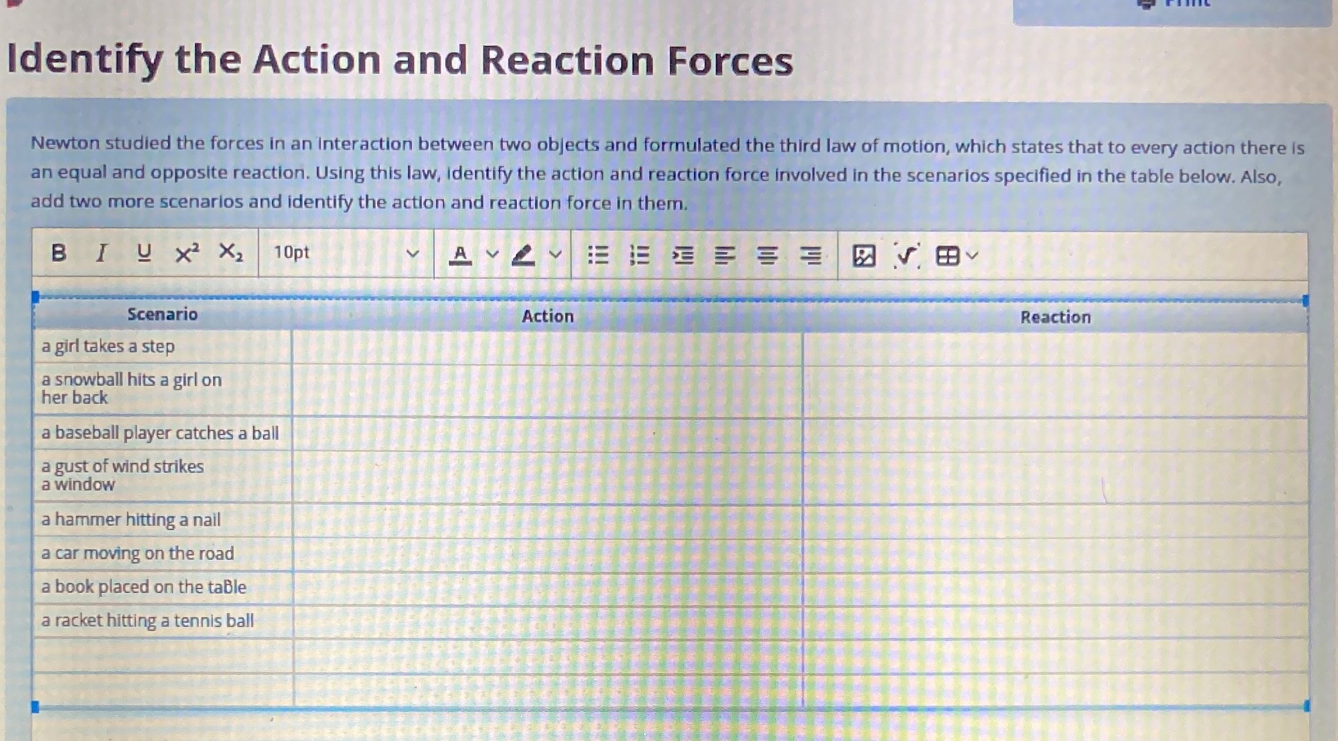Click 'a car moving on the road' text
1338x741 pixels.
pos(137,553)
